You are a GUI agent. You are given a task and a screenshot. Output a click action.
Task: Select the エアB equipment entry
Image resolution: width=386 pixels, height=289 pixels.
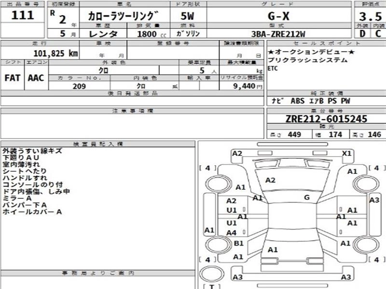317,101
